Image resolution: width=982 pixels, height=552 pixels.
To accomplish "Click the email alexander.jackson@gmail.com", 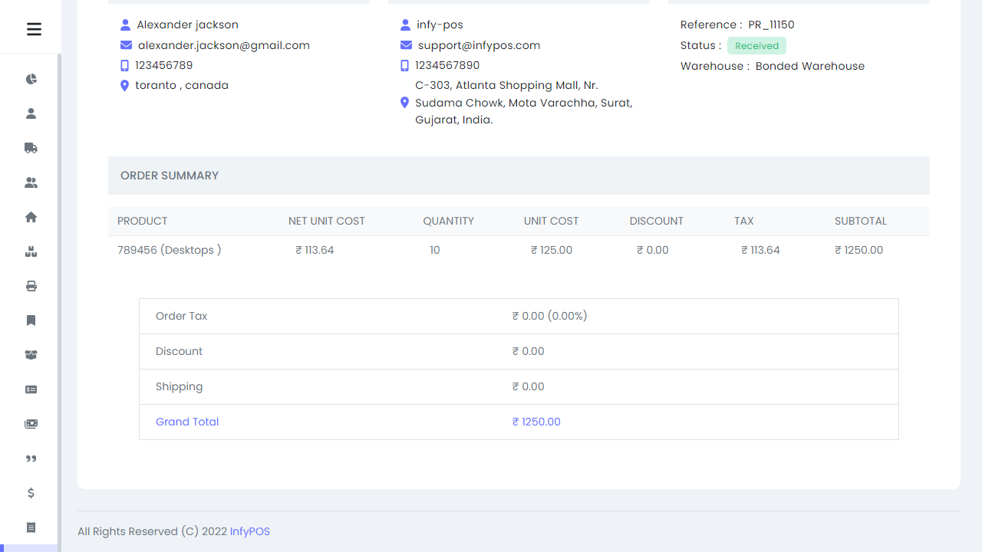I will (224, 45).
